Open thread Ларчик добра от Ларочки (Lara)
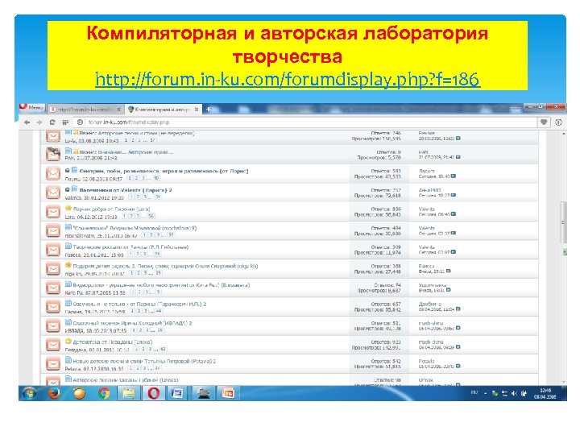 [111, 209]
